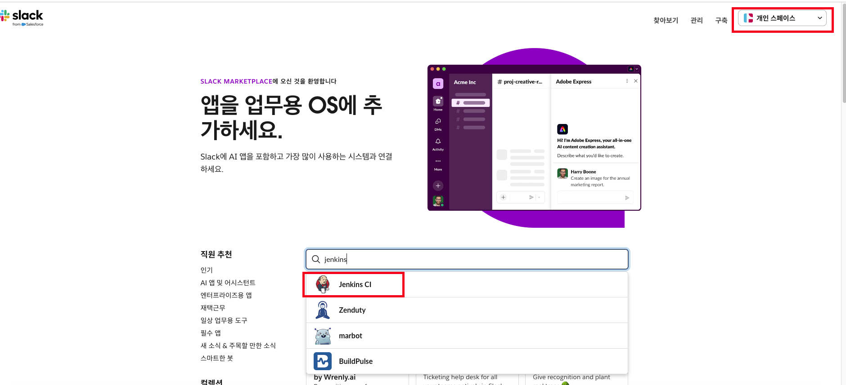The image size is (846, 385).
Task: Click into the jenkins search field
Action: coord(467,259)
